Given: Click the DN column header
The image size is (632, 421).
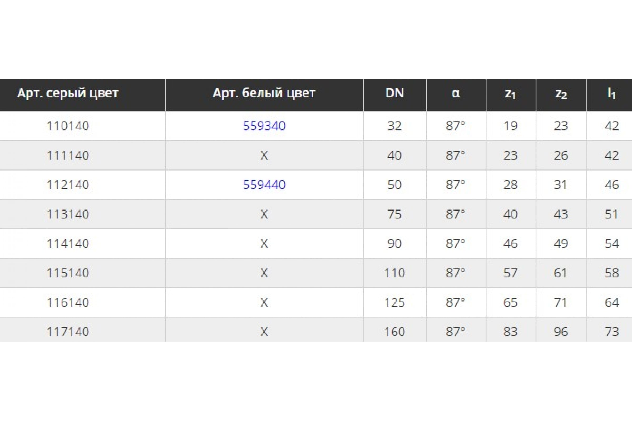Looking at the screenshot, I should 394,93.
